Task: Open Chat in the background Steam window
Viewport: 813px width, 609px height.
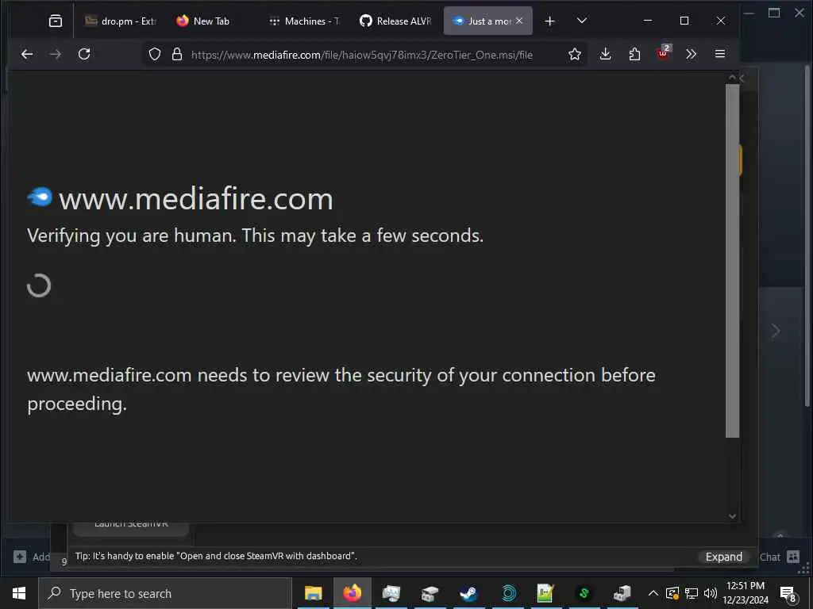Action: point(779,557)
